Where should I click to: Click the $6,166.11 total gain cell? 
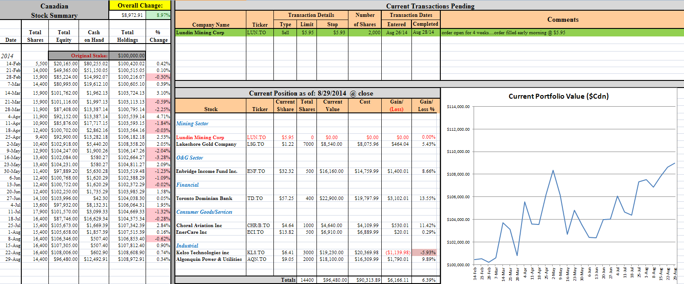397,280
